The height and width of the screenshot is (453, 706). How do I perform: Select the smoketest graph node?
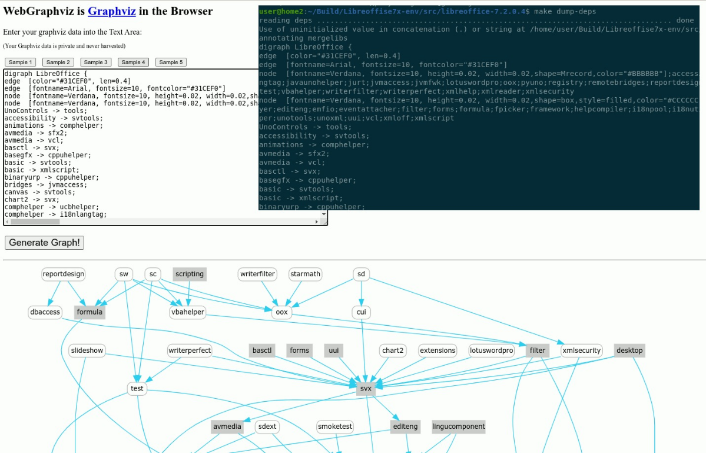[x=335, y=426]
